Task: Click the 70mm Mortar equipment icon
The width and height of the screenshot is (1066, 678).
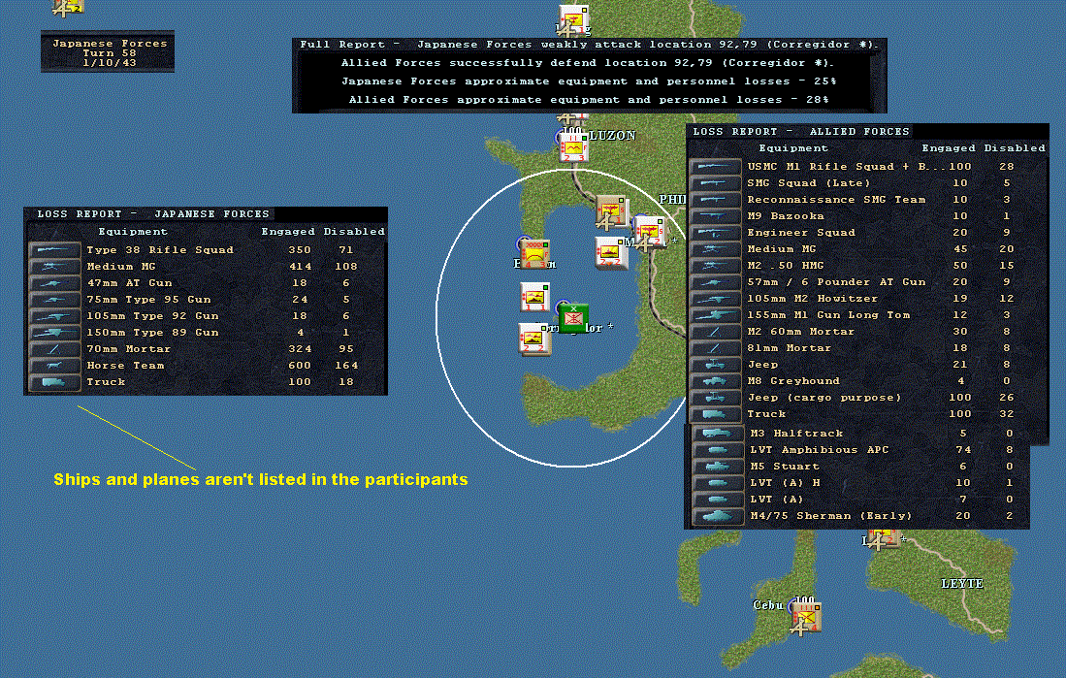Action: 55,349
